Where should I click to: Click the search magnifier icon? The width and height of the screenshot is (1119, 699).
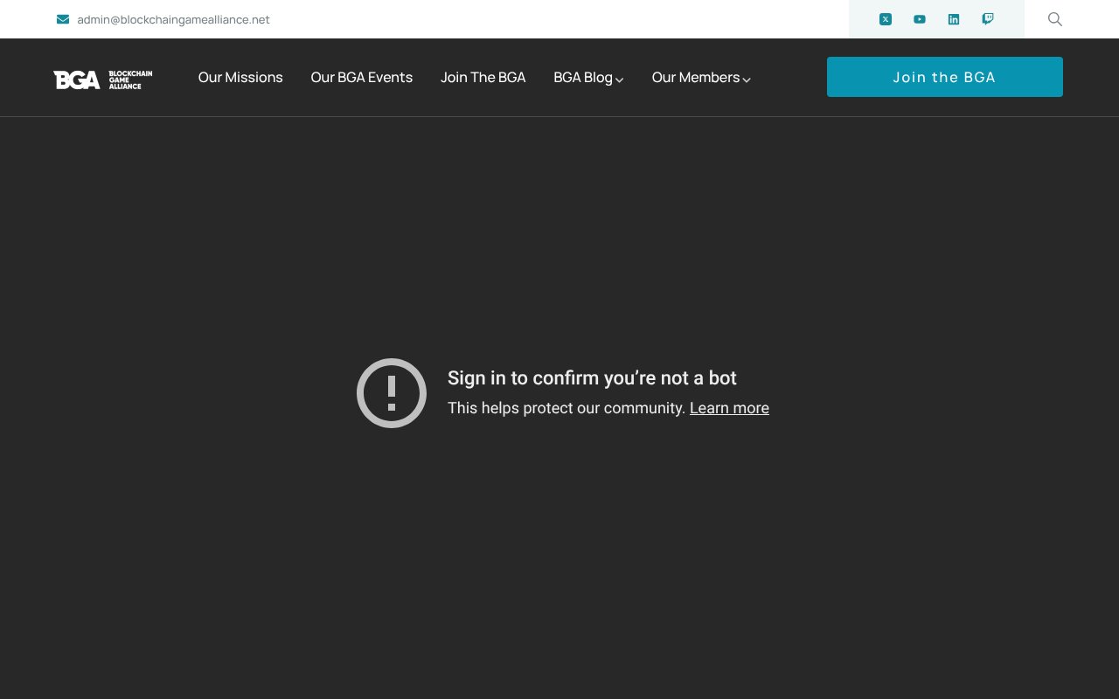click(1055, 19)
